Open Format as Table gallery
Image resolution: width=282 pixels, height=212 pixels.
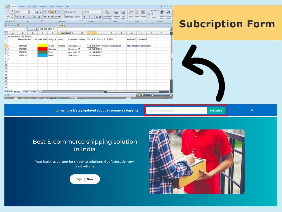pos(116,15)
